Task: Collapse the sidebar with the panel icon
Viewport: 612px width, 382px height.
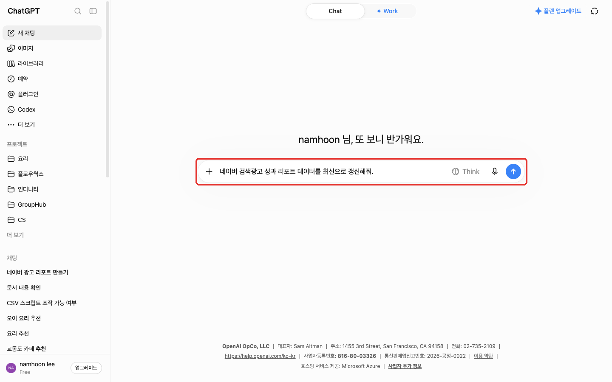Action: pos(93,11)
